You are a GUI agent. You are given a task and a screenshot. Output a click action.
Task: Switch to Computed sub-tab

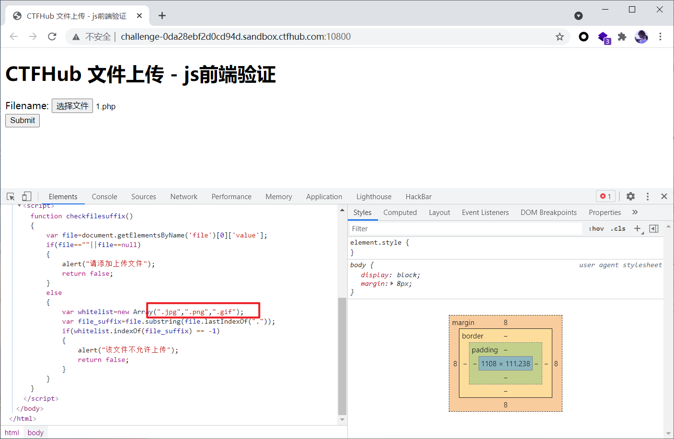coord(400,213)
